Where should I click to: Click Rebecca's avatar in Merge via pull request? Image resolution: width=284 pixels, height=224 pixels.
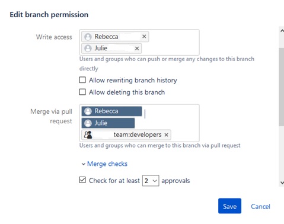pos(88,111)
